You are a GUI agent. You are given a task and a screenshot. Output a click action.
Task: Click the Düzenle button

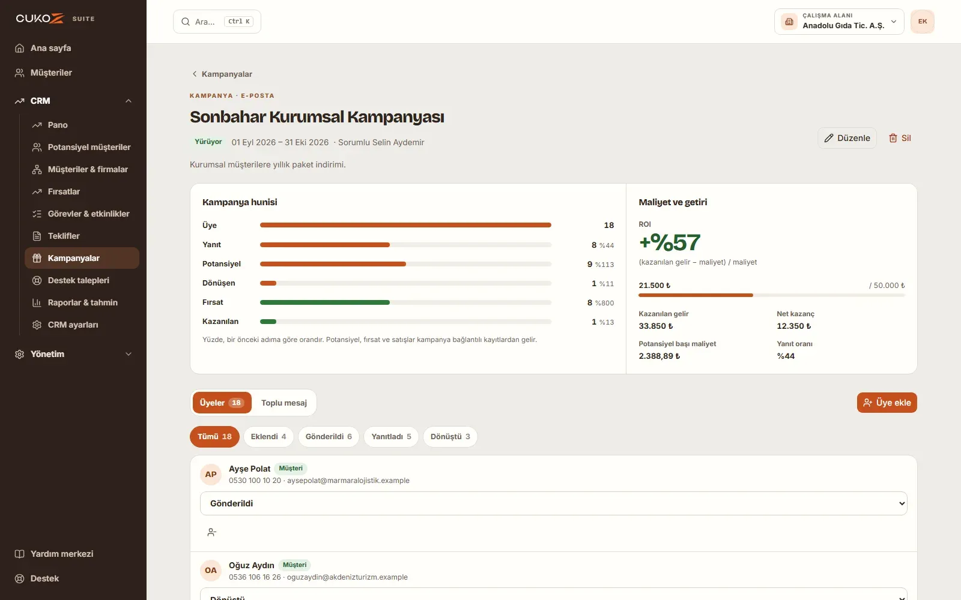tap(847, 138)
